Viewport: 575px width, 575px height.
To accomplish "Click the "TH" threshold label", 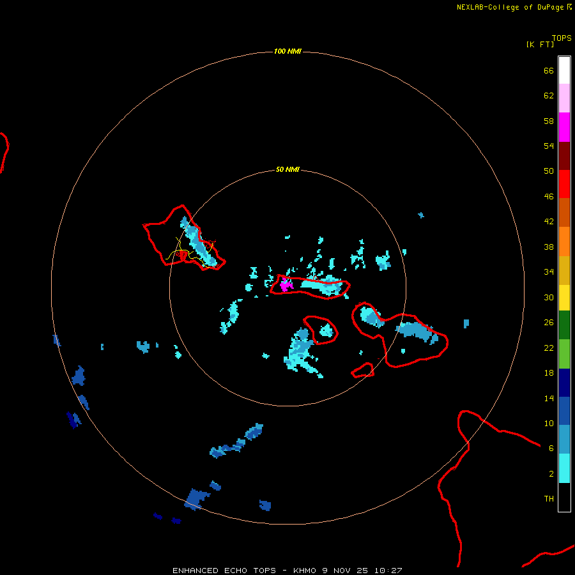I will click(x=549, y=499).
